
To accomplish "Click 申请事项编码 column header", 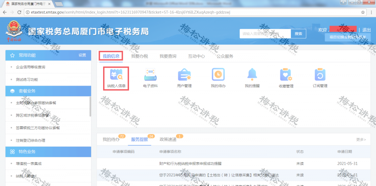I will point(124,152).
